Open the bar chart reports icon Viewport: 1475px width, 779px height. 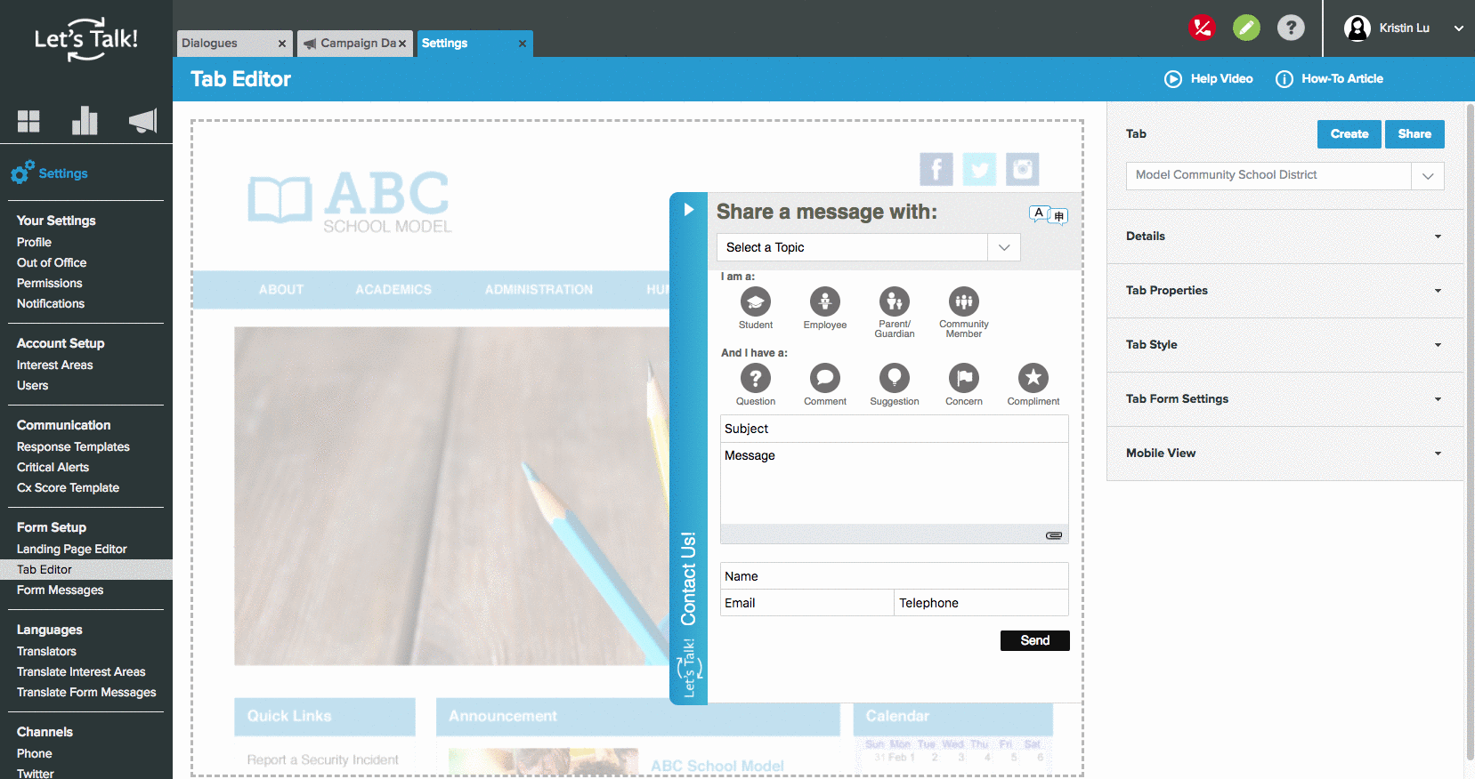point(85,121)
